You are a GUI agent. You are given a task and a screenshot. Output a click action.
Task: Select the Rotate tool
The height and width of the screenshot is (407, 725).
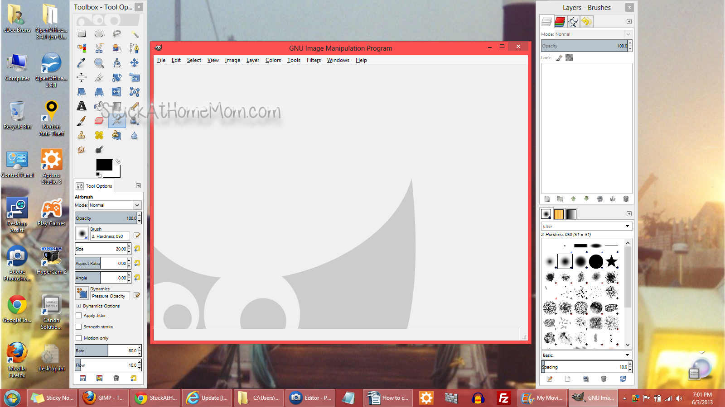[x=117, y=77]
